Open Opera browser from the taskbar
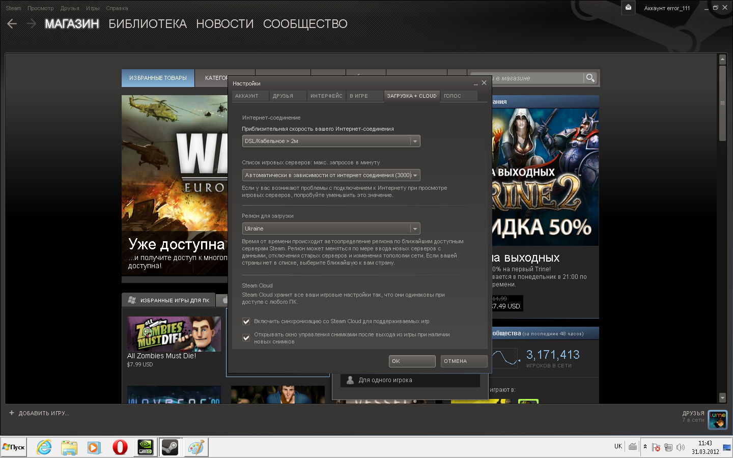 tap(120, 447)
